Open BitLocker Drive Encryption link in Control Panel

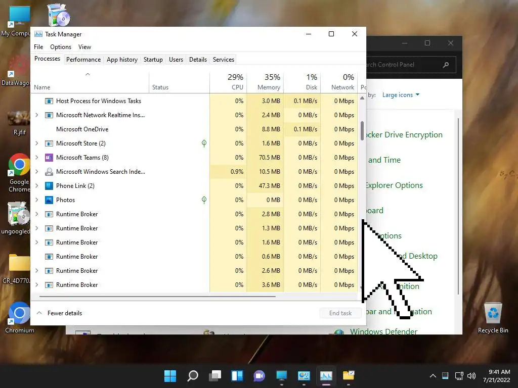click(404, 135)
